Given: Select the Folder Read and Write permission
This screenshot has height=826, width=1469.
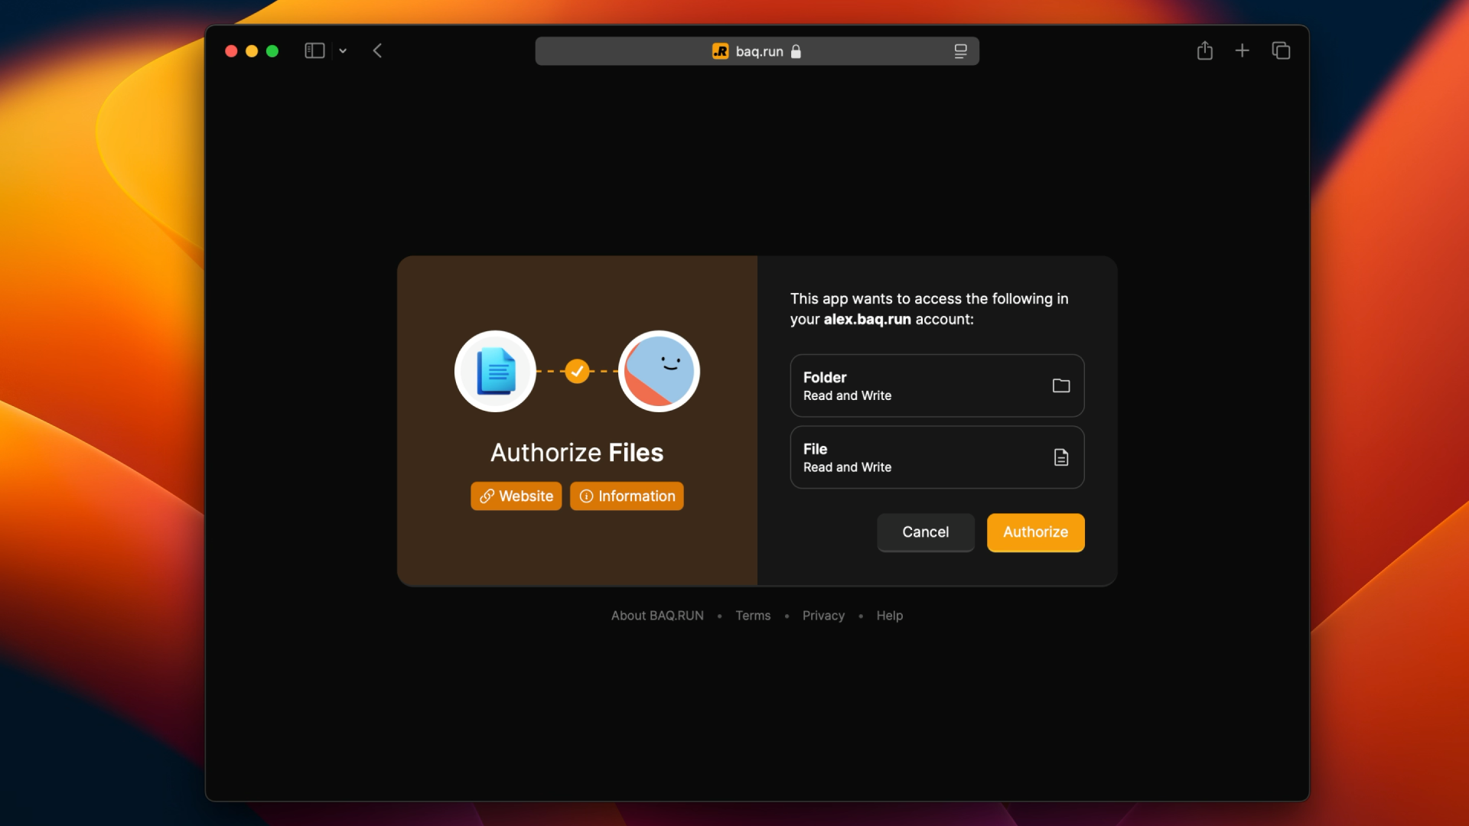Looking at the screenshot, I should point(937,385).
